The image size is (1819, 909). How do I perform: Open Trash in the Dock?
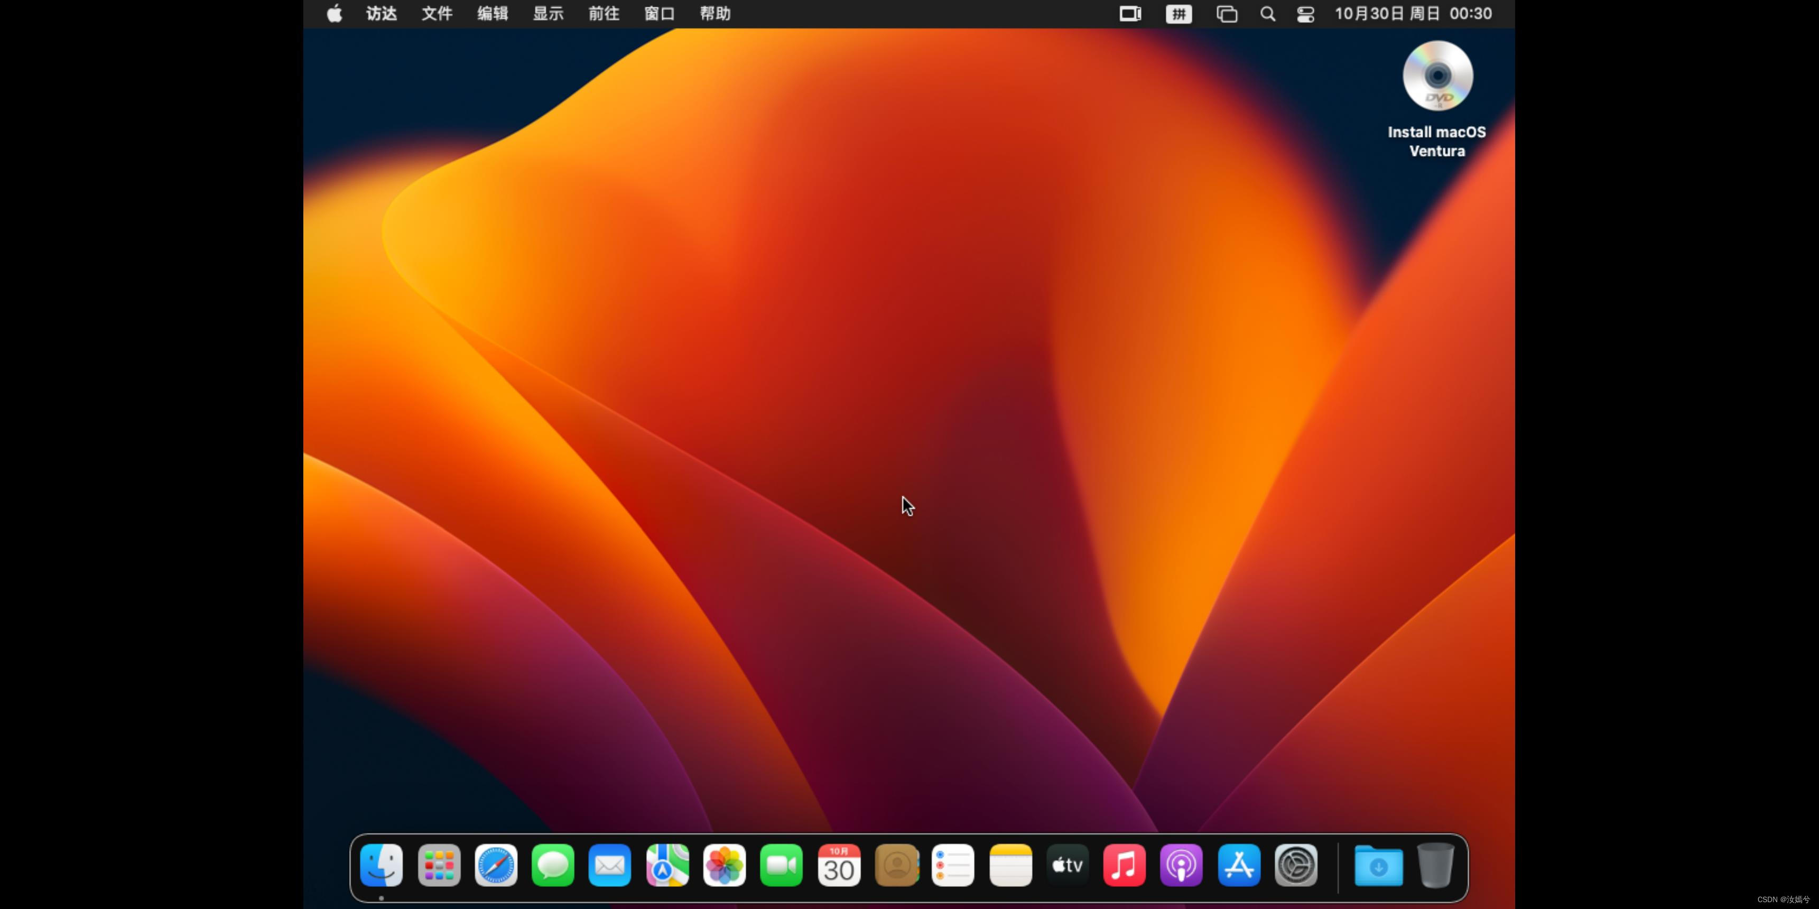click(x=1435, y=865)
